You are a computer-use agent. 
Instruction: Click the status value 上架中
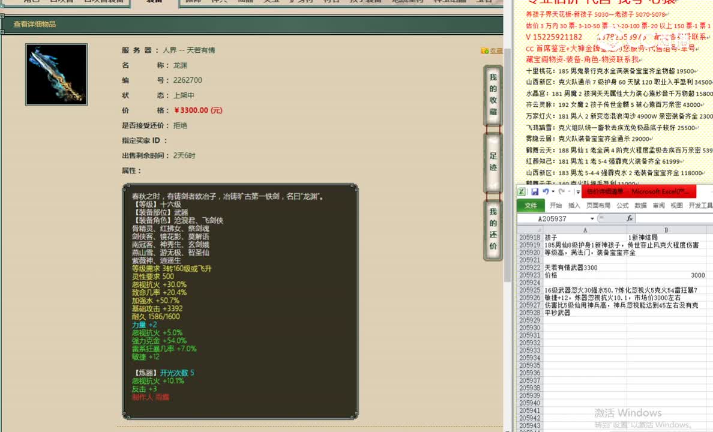[x=184, y=95]
